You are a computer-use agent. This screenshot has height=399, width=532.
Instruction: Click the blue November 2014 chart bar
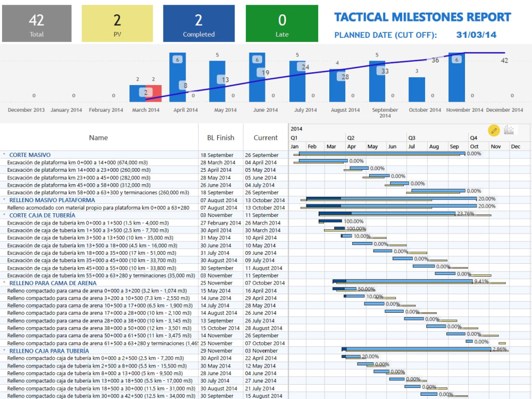[456, 77]
